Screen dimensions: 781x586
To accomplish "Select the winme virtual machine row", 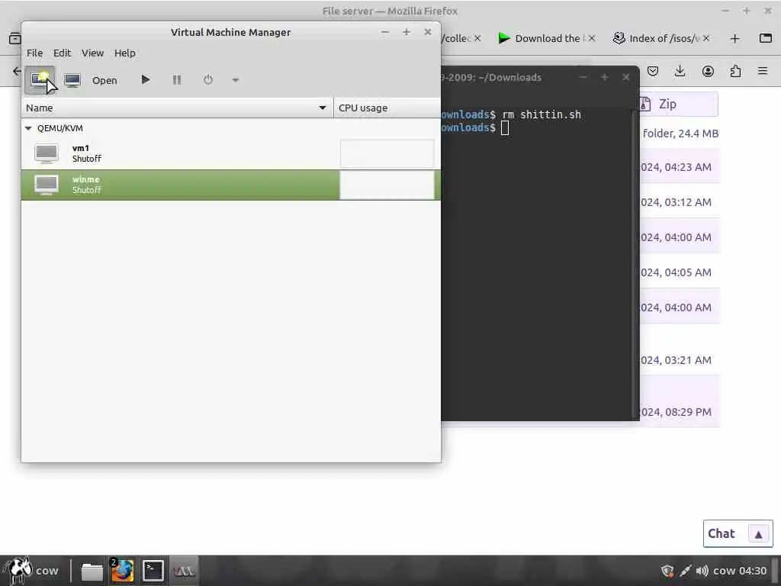I will (x=230, y=185).
